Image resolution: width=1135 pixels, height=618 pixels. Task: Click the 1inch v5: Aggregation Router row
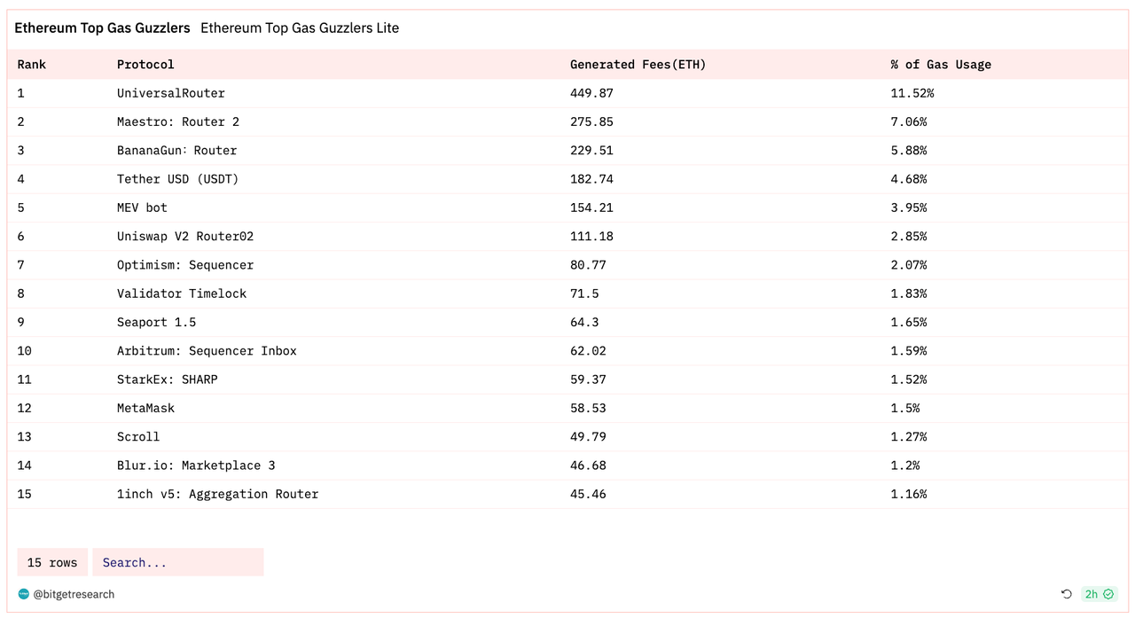[x=218, y=494]
